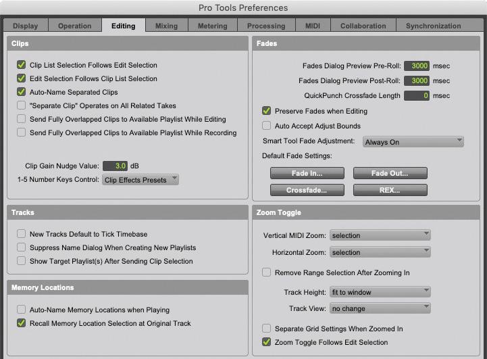Enable Send Fully Overlapped Clips While Editing
The height and width of the screenshot is (359, 487).
tap(22, 119)
